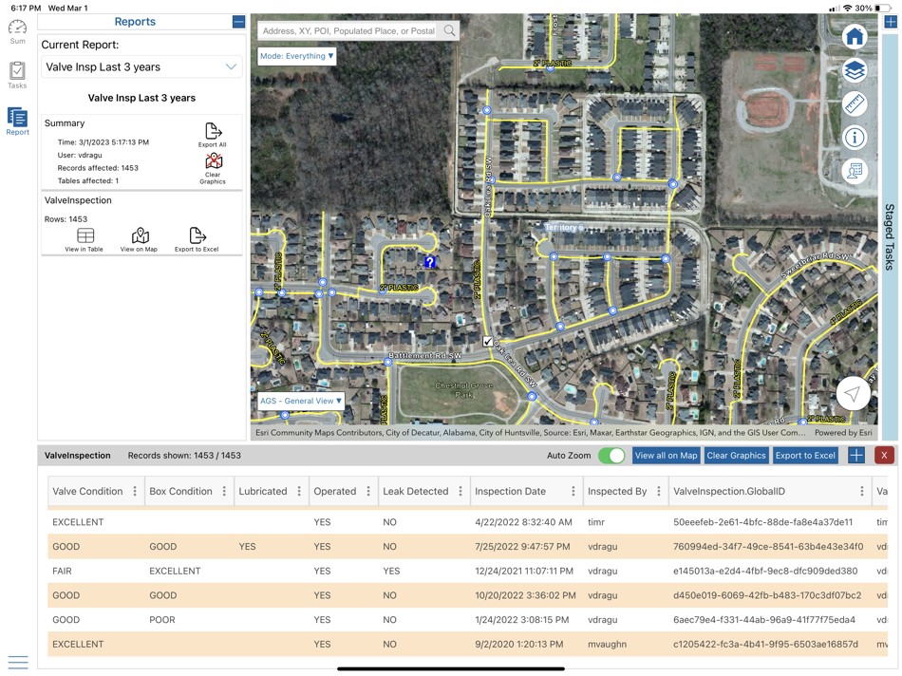Sort by Inspection Date column header
Image resolution: width=902 pixels, height=676 pixels.
[x=510, y=491]
